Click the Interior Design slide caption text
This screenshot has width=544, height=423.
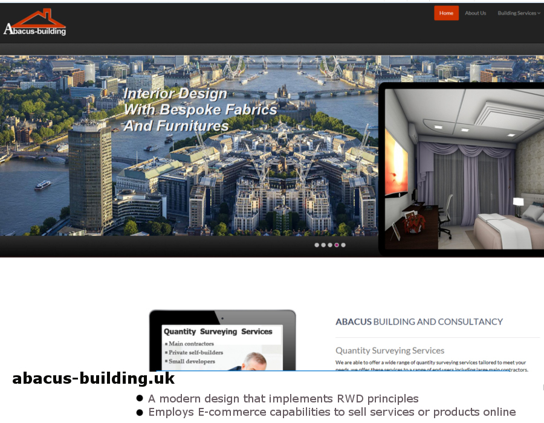tap(200, 109)
